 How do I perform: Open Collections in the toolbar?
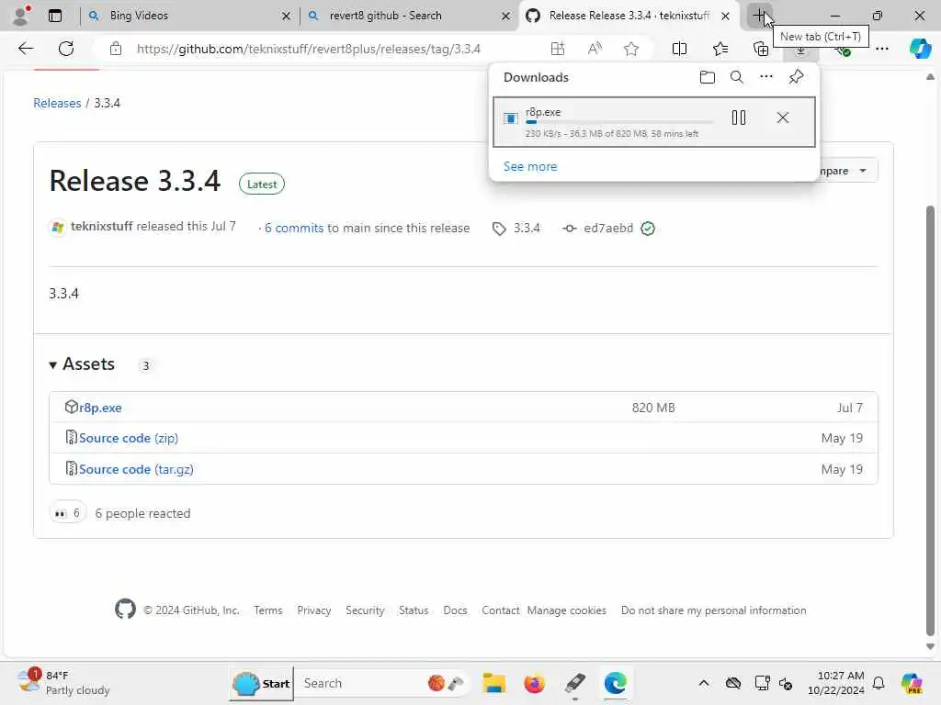click(x=760, y=49)
